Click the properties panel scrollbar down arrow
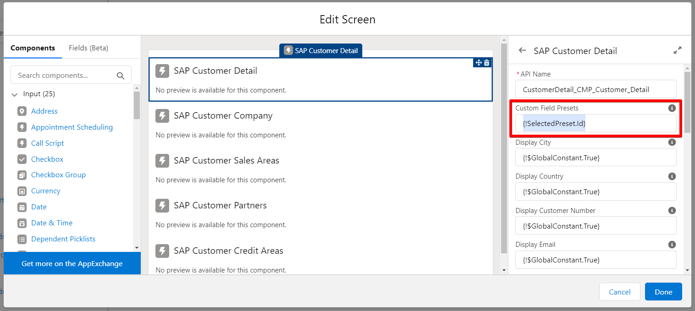The height and width of the screenshot is (311, 695). [687, 270]
